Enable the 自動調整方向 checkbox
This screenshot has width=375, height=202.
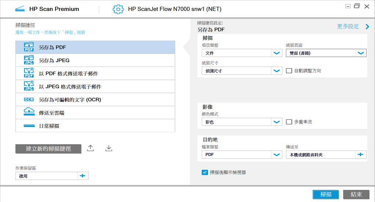(x=289, y=71)
